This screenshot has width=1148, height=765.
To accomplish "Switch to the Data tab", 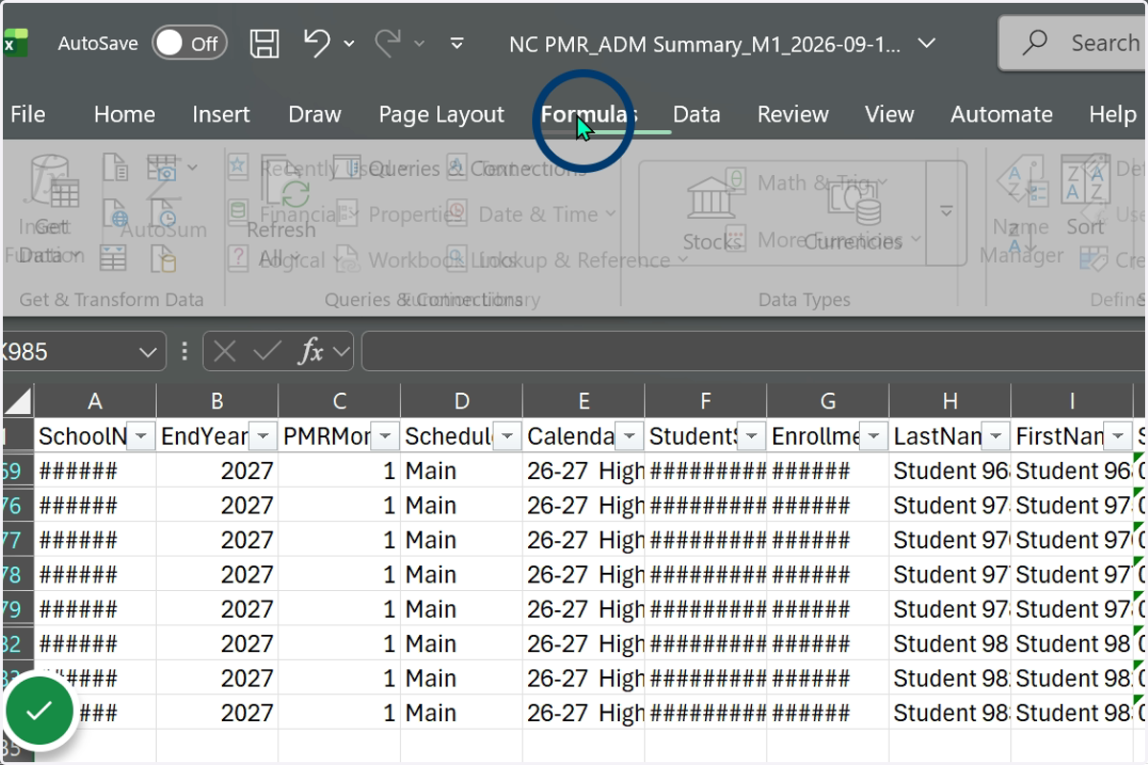I will click(696, 114).
